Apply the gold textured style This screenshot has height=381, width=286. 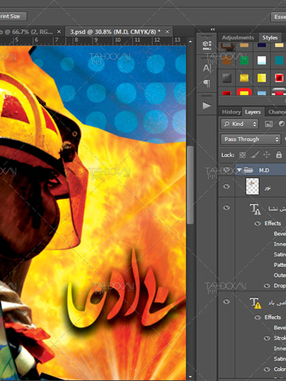pos(244,78)
